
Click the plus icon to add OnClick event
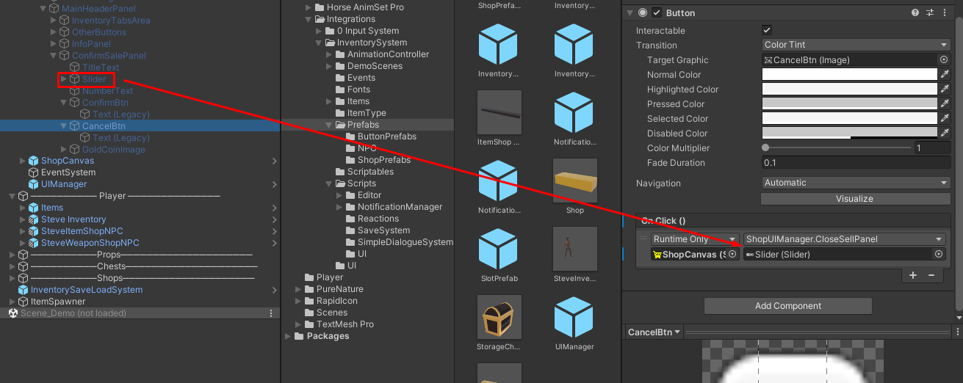pos(913,275)
